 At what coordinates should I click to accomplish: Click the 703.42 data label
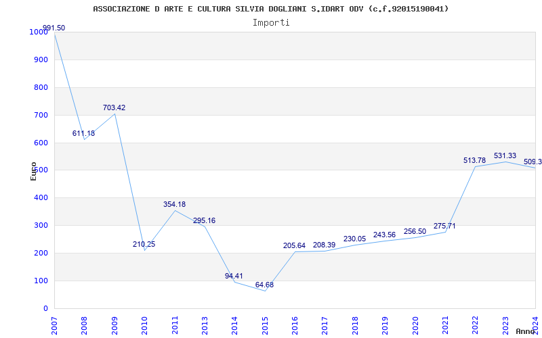(x=114, y=107)
